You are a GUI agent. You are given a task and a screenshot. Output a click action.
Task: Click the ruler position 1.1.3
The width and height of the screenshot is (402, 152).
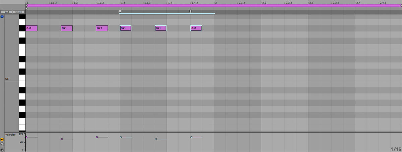[54, 3]
